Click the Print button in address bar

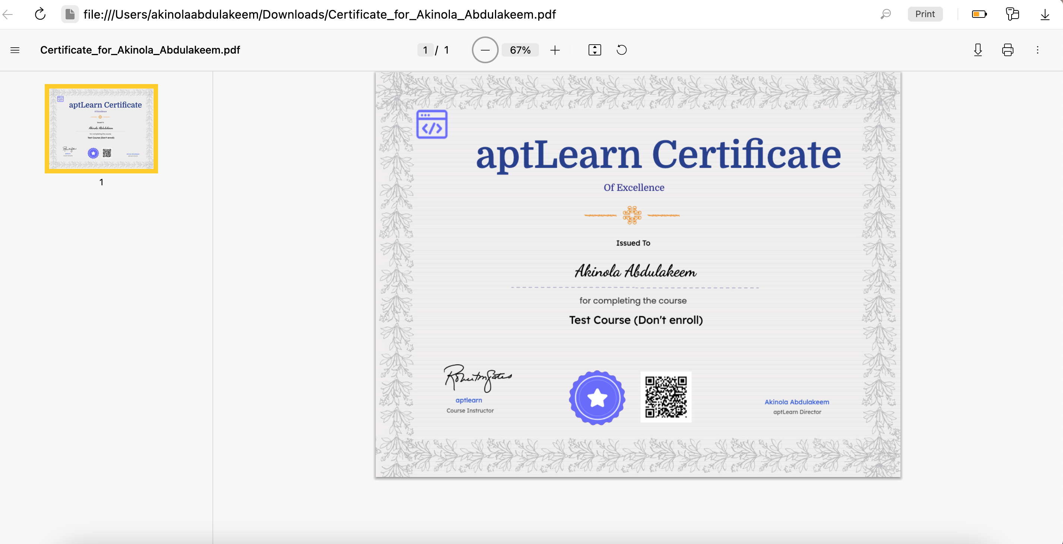925,15
